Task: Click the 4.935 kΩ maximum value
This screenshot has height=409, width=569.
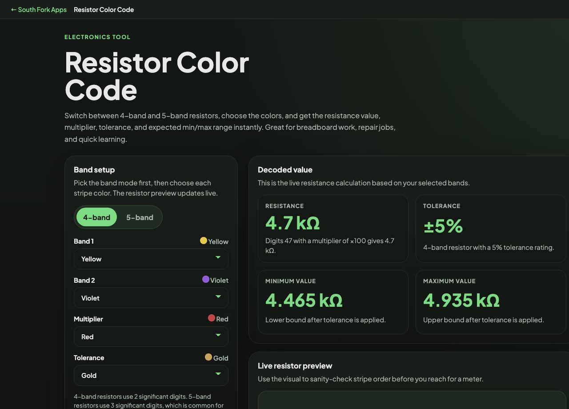Action: 461,300
